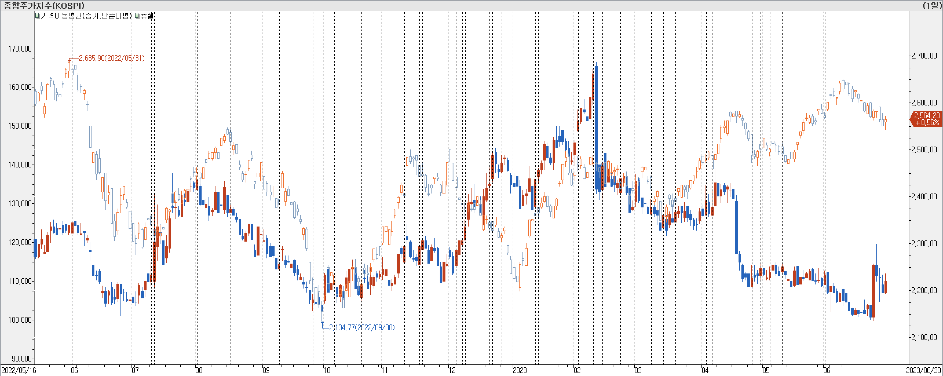Click the 휴젤 legend icon
943x376 pixels.
[x=137, y=16]
